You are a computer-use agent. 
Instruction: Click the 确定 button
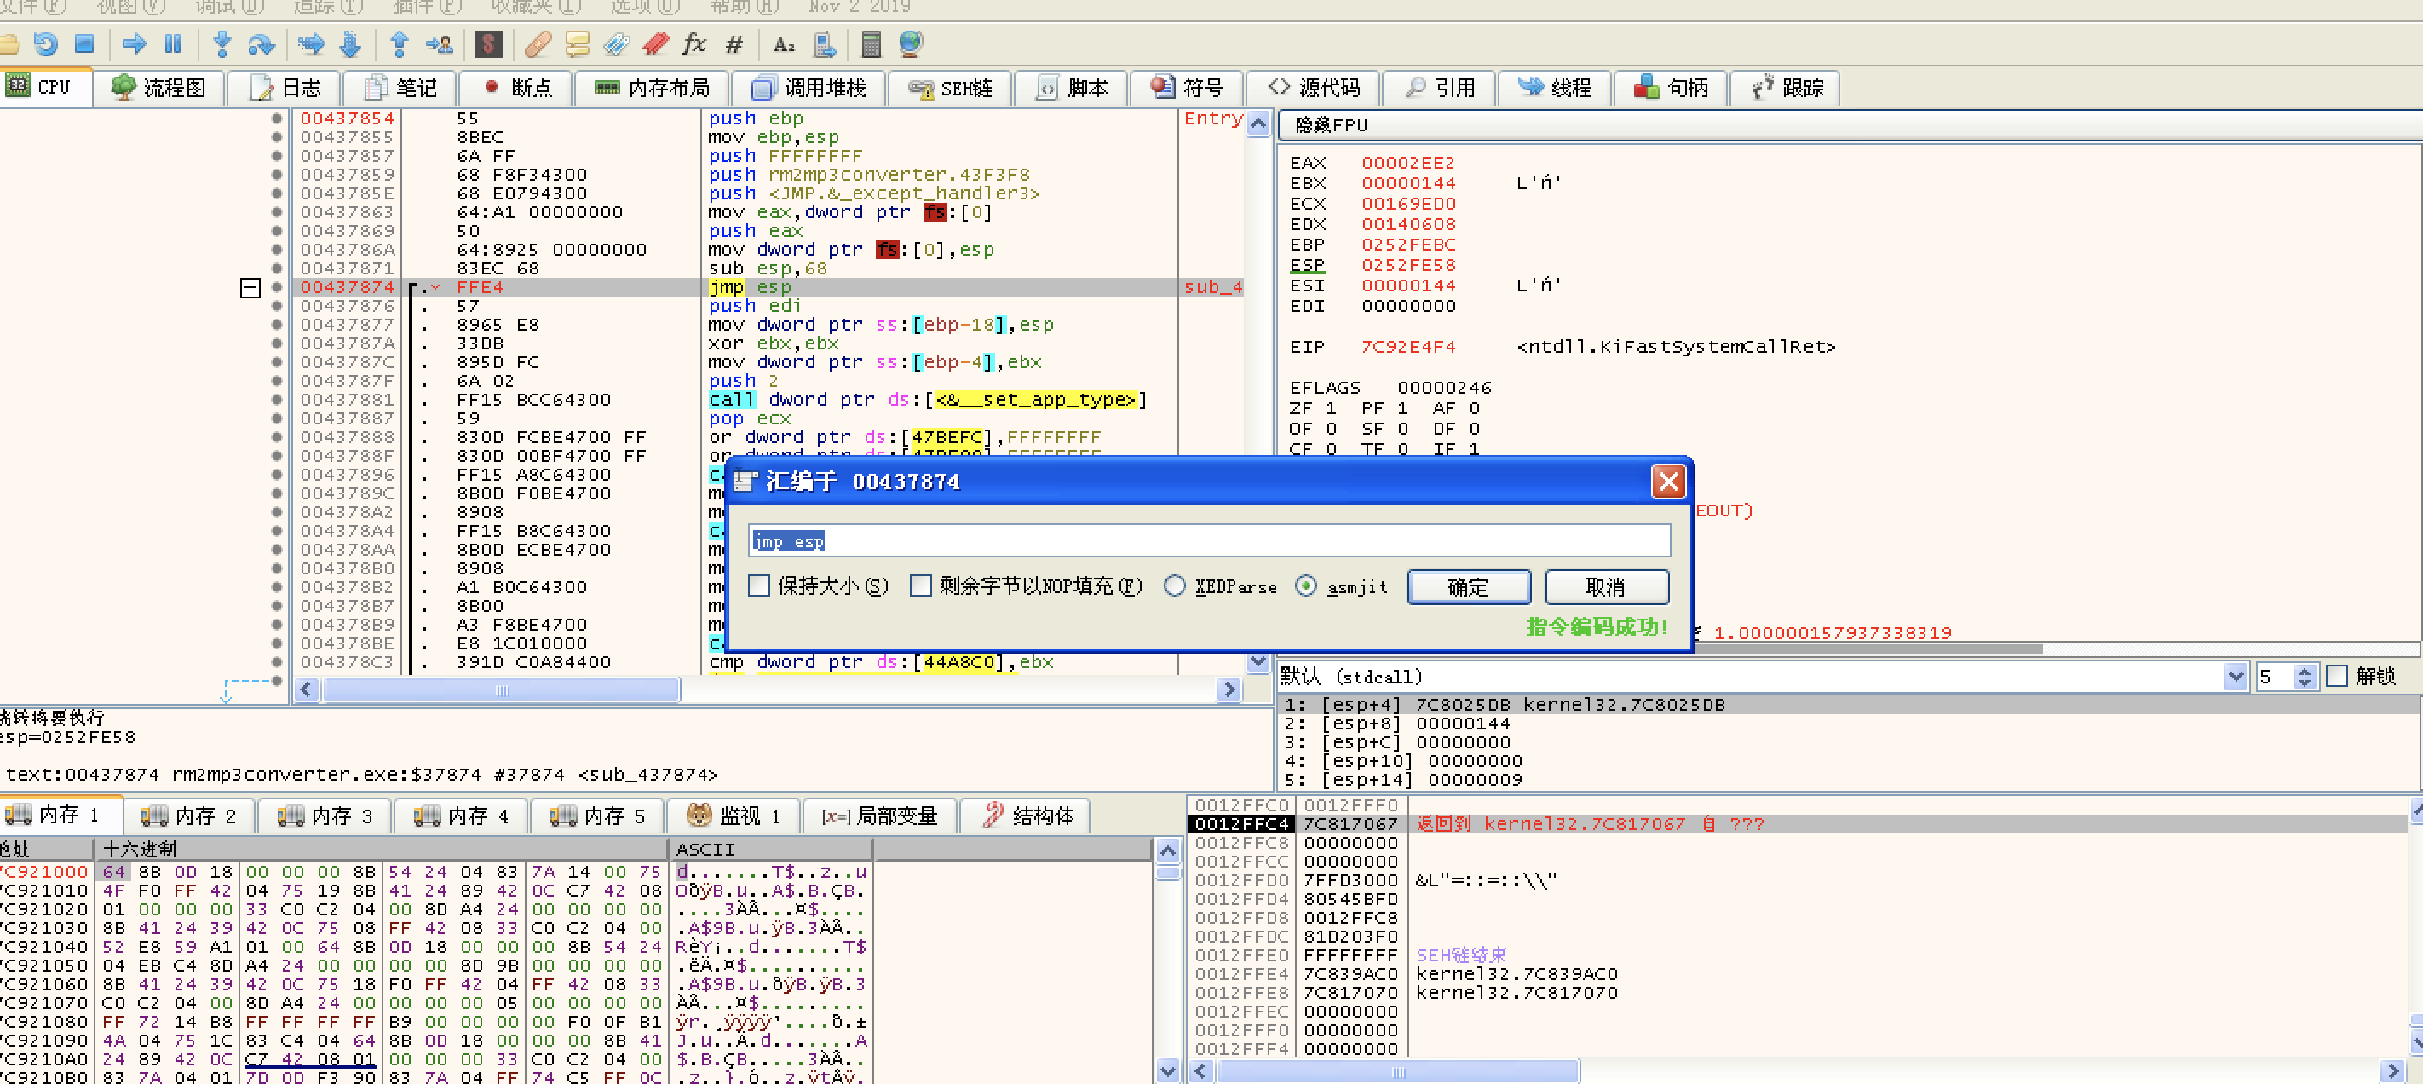pyautogui.click(x=1467, y=587)
